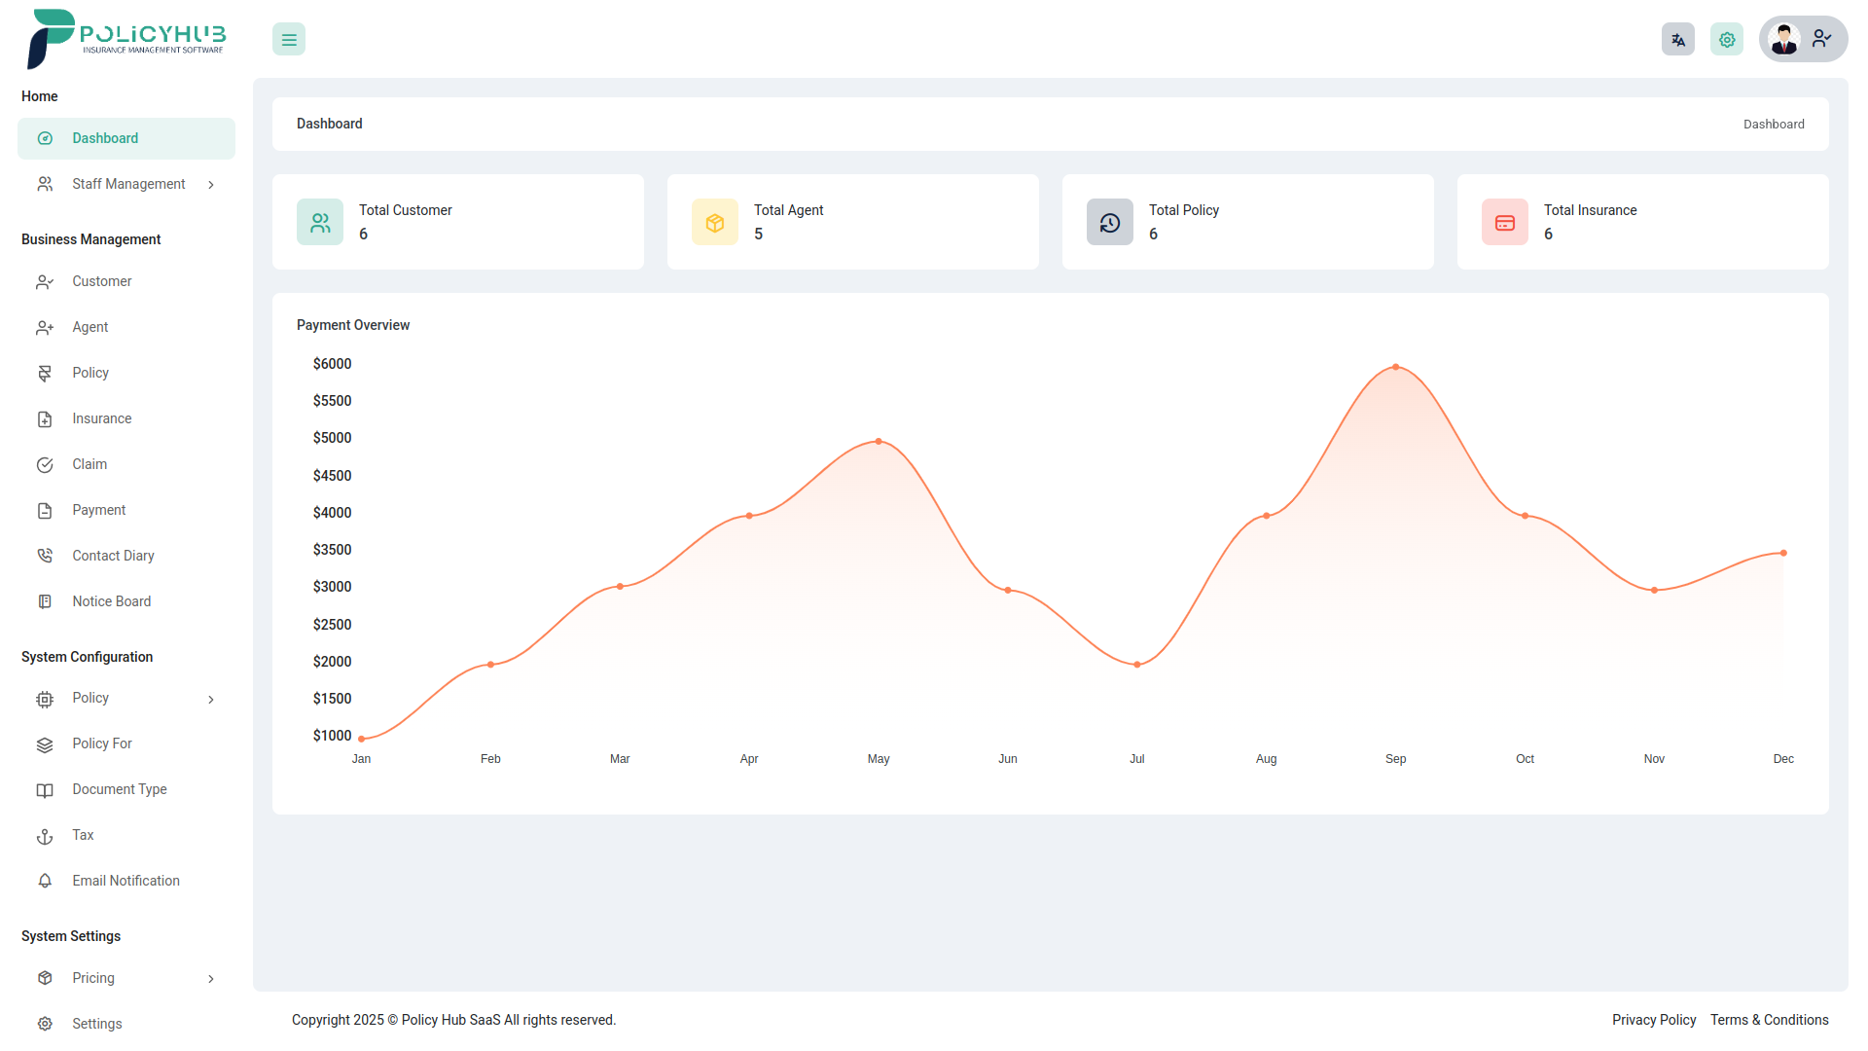Select the Agent sidebar icon
The width and height of the screenshot is (1868, 1051).
(x=45, y=327)
